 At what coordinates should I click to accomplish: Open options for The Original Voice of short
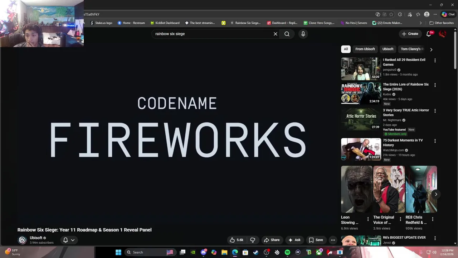point(400,219)
